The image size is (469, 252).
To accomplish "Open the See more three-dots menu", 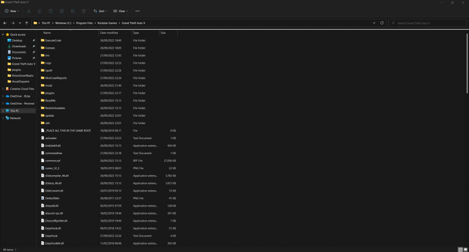I will 137,11.
